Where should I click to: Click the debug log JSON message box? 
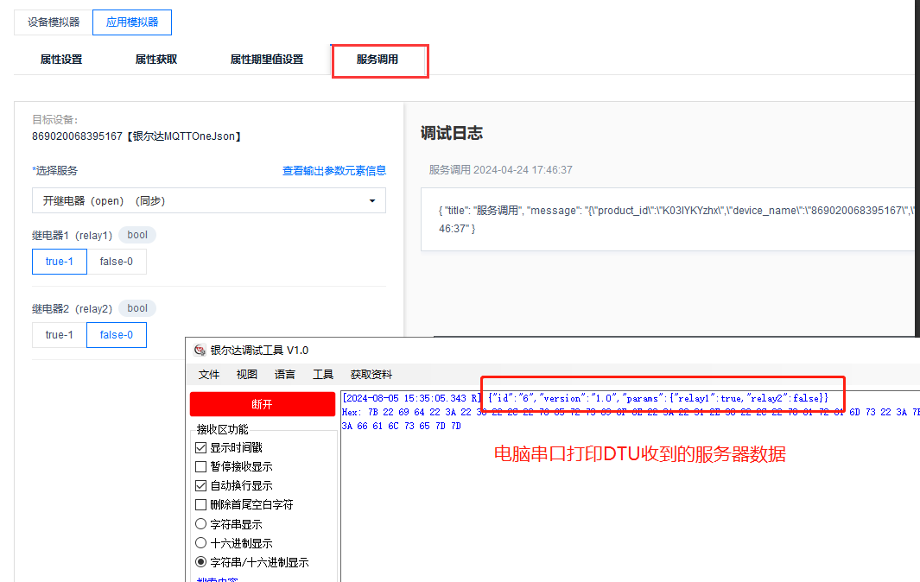click(x=668, y=219)
